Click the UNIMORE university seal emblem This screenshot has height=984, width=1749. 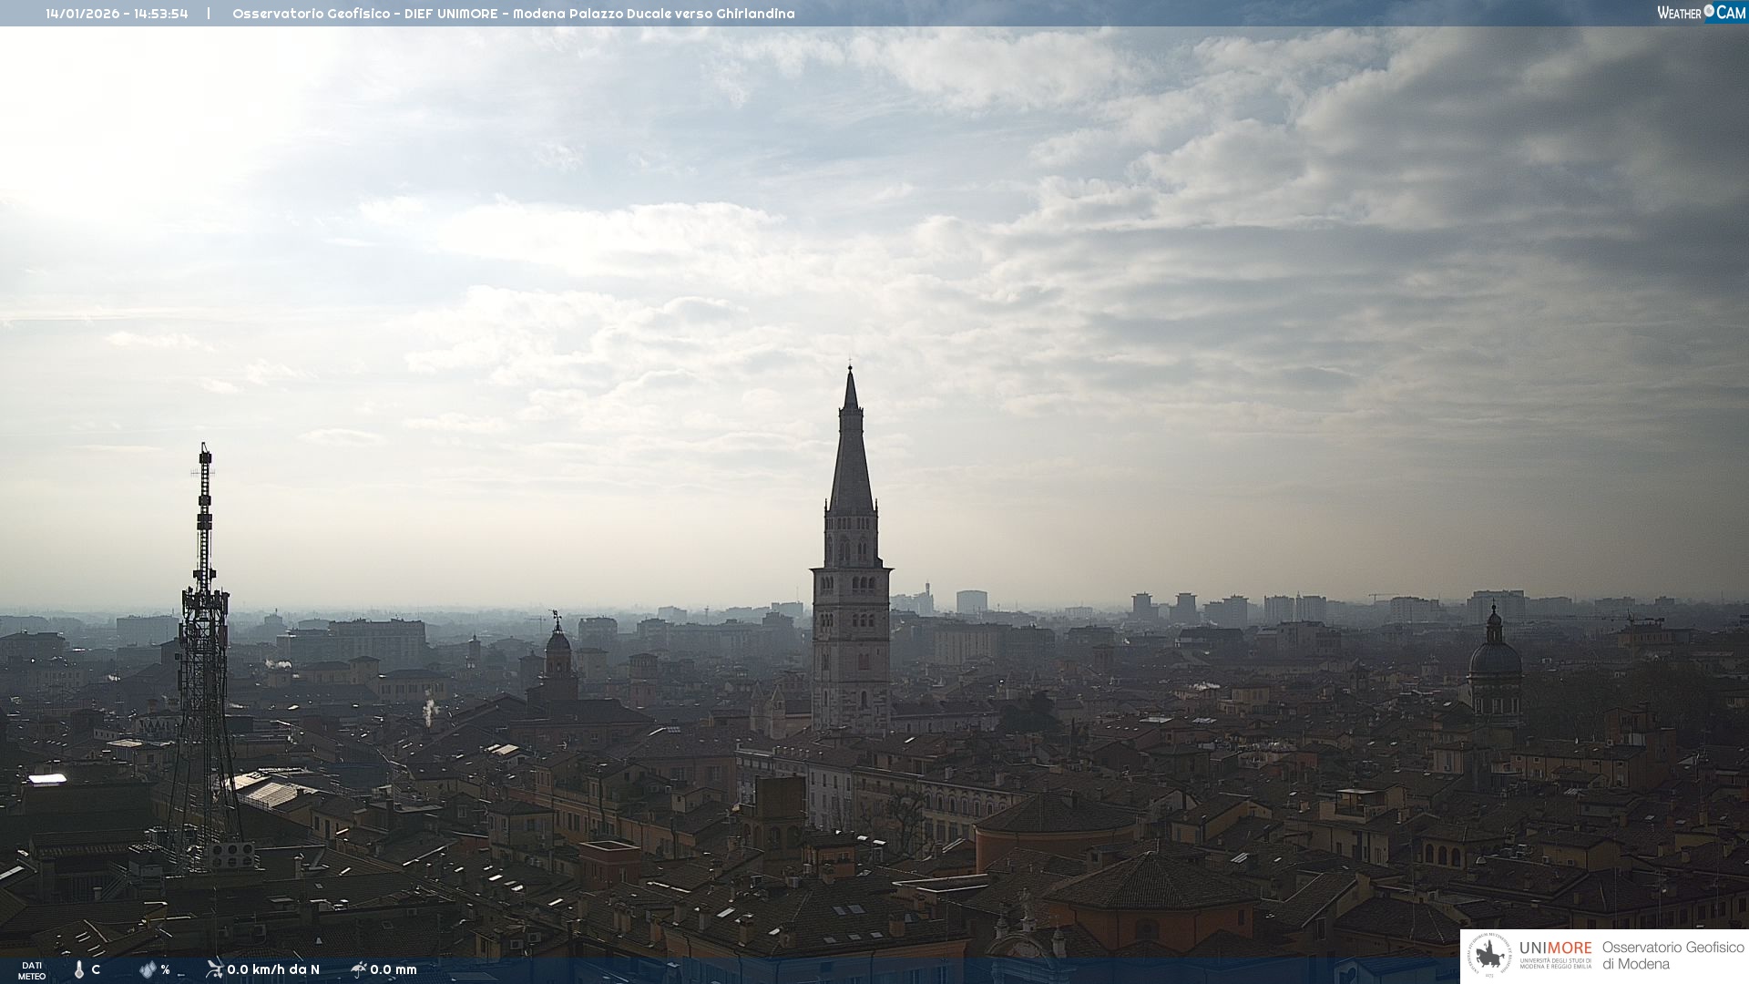click(1489, 956)
